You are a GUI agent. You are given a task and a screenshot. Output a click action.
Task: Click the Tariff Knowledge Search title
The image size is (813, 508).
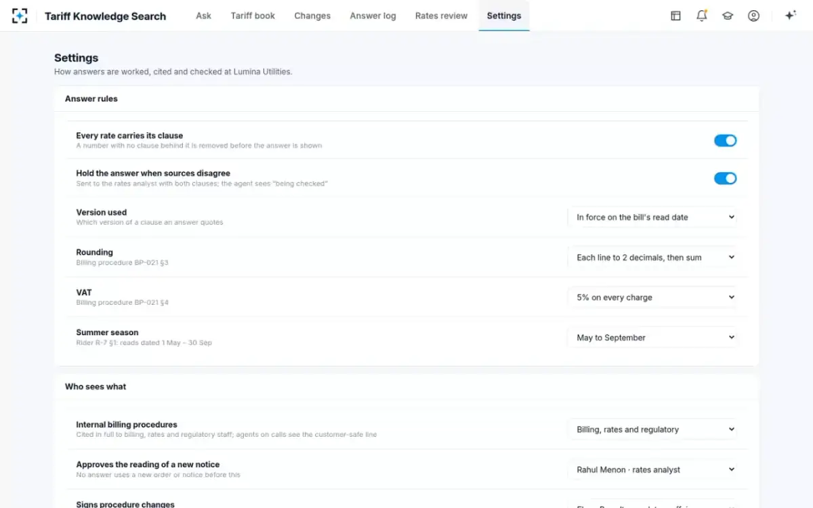tap(105, 16)
